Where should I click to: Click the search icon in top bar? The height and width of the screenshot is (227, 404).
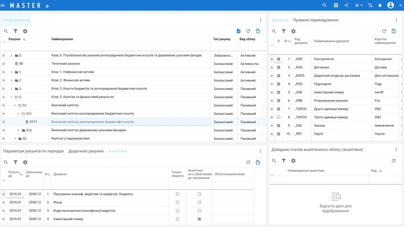[324, 5]
